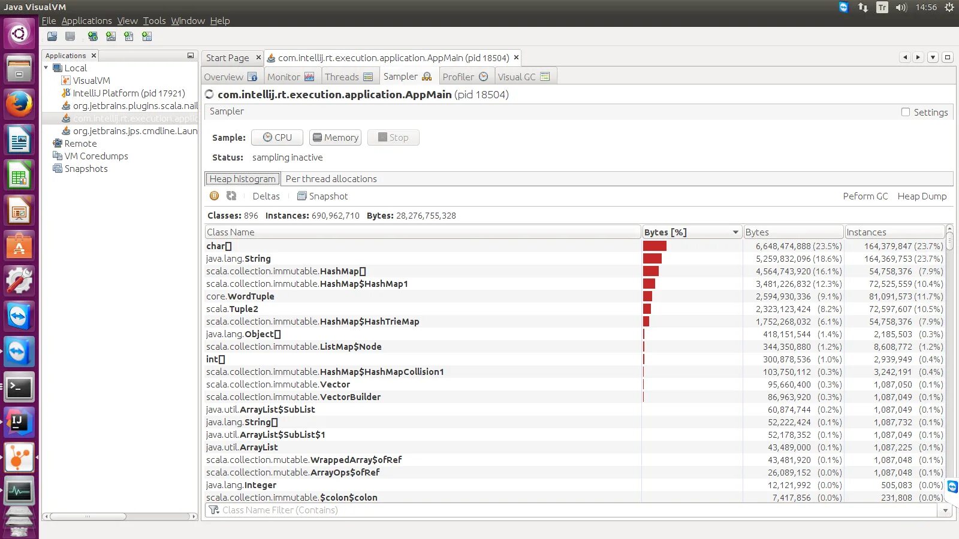Open Ubuntu Software Center icon
Screen dimensions: 959x539
(19, 246)
